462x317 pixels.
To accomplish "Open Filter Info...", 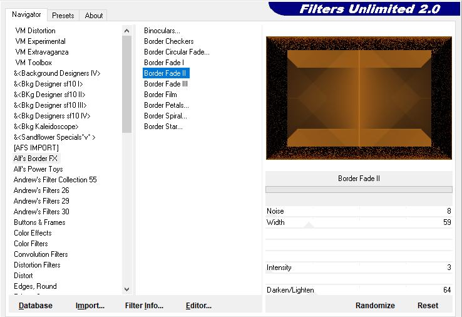I will (144, 306).
